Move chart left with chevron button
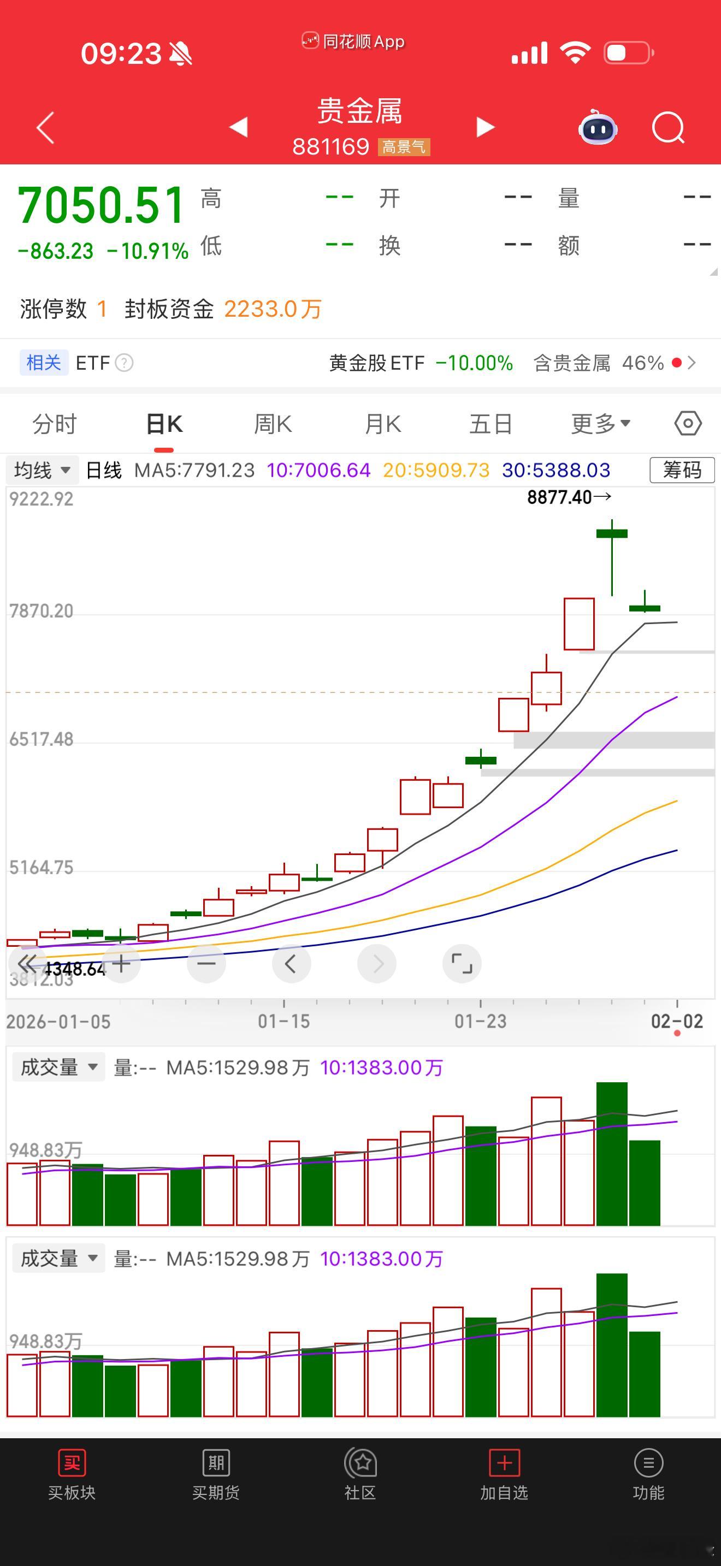The height and width of the screenshot is (1566, 721). pos(291,964)
